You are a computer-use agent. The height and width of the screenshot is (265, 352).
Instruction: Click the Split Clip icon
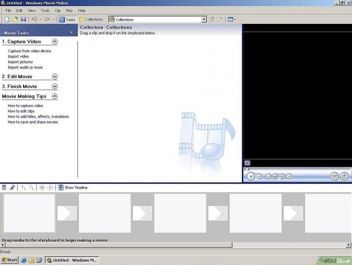coord(334,177)
